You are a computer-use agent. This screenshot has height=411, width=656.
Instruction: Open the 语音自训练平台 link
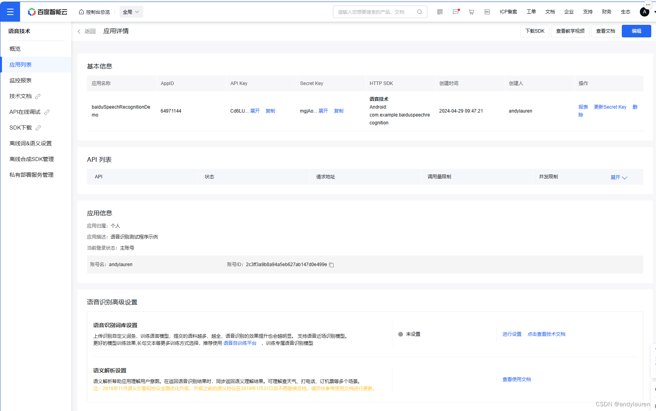pyautogui.click(x=240, y=343)
